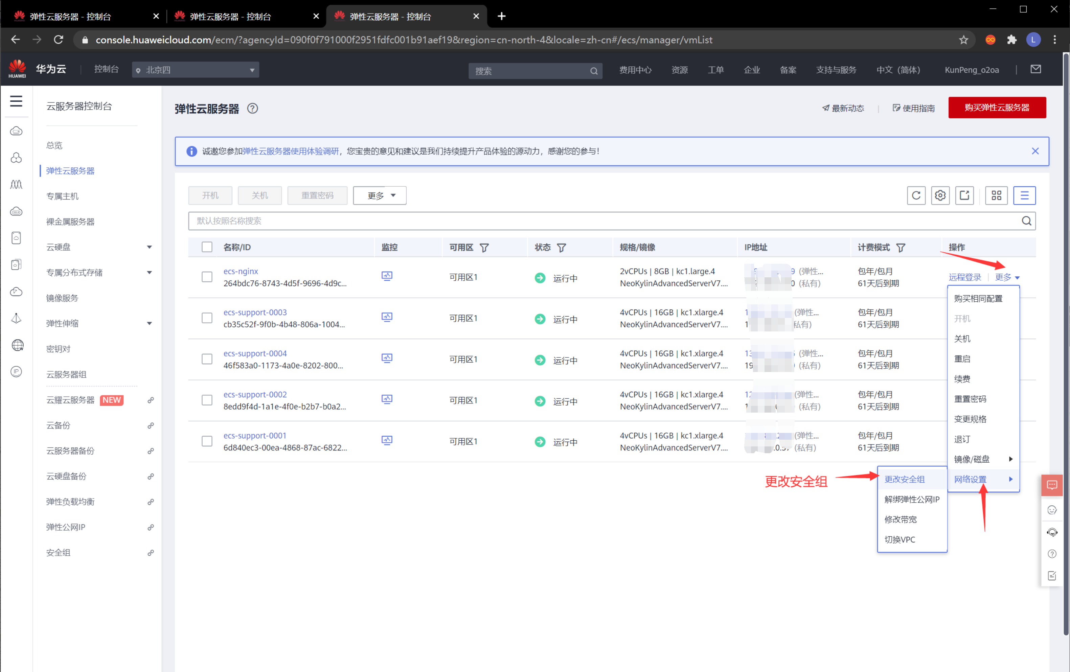Open the 弹性云服务器使用体验调研 survey link

click(291, 151)
